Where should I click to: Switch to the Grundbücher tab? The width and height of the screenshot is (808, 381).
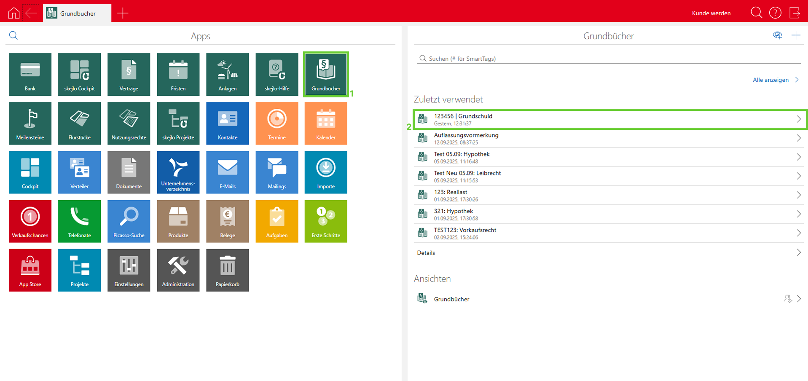(x=77, y=13)
